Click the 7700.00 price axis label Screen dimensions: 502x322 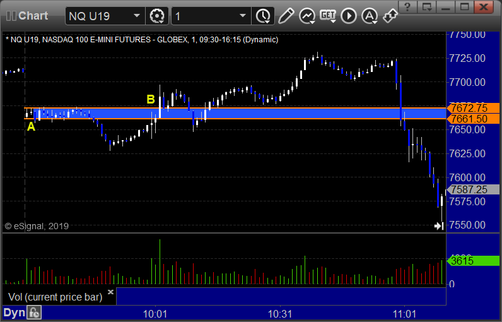(x=467, y=82)
